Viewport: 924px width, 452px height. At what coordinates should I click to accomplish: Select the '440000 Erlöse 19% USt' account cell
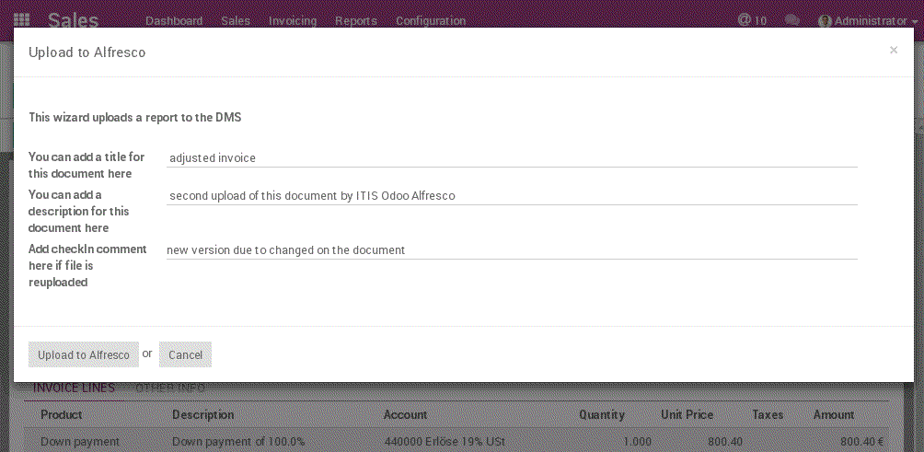coord(445,441)
